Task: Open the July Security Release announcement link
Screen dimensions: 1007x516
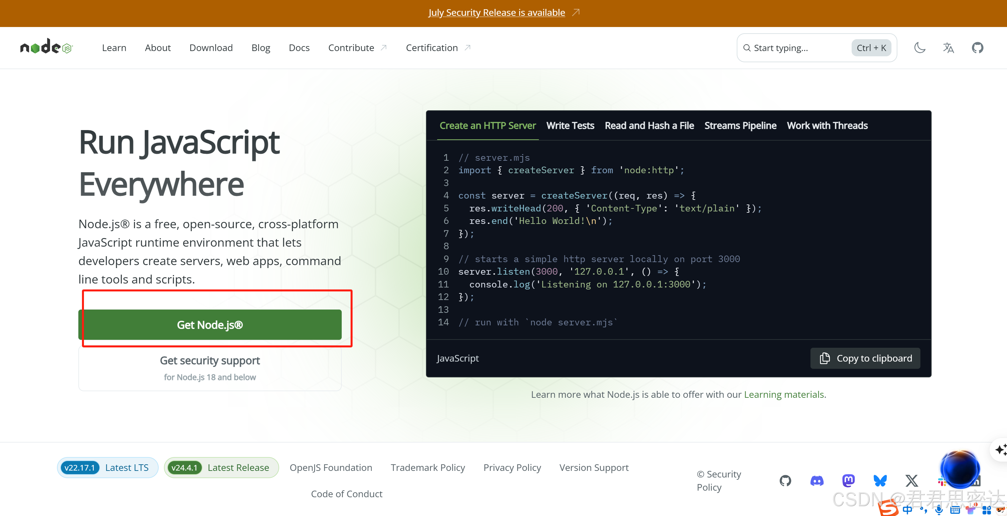Action: [496, 13]
